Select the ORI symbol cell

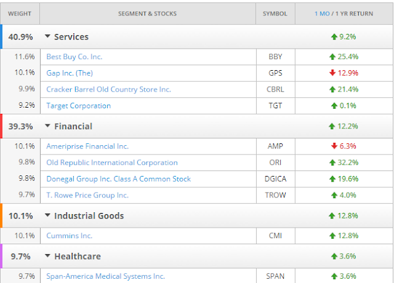275,162
